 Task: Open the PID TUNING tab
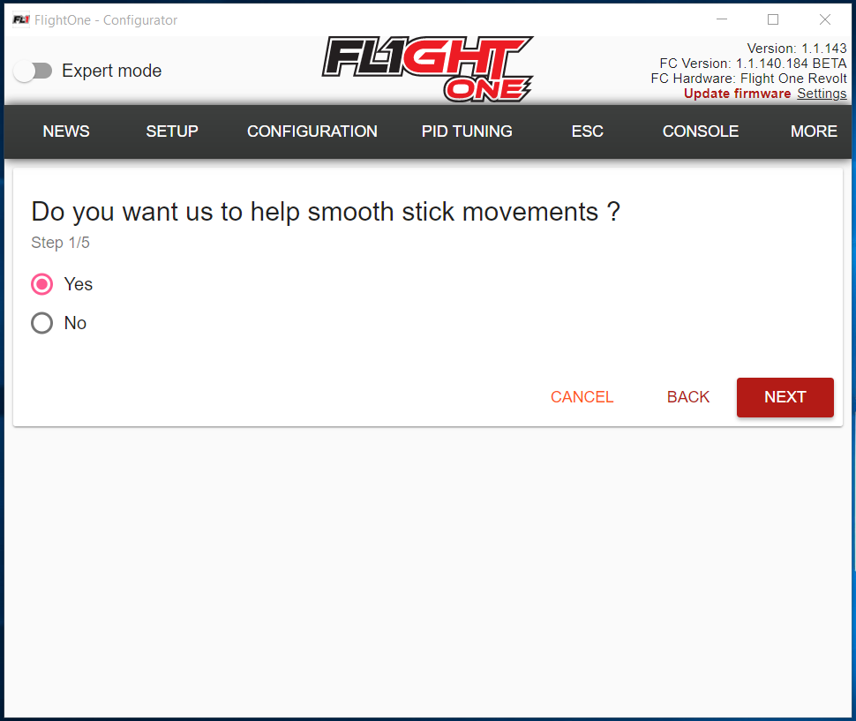tap(467, 131)
